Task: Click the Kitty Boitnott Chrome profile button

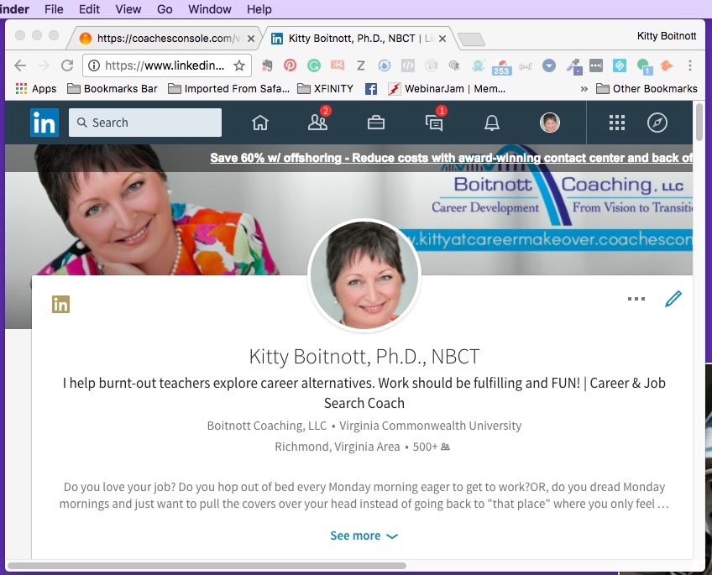Action: click(x=667, y=36)
